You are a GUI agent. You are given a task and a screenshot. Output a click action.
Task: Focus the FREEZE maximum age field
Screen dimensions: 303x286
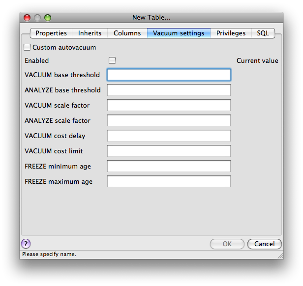coord(169,181)
